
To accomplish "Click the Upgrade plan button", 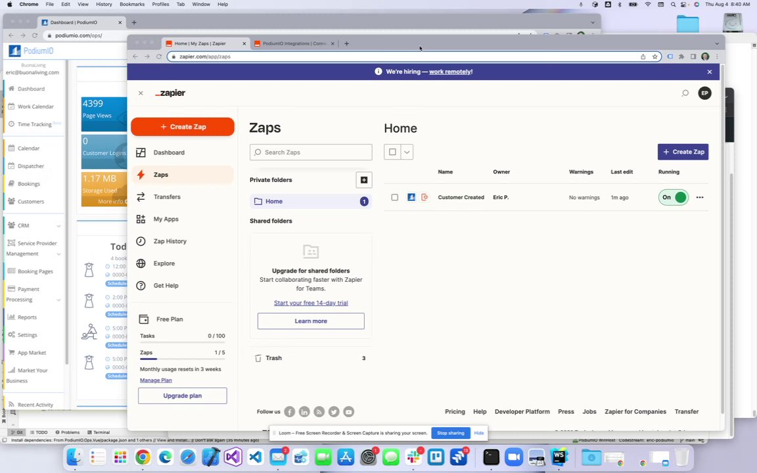I will coord(183,395).
